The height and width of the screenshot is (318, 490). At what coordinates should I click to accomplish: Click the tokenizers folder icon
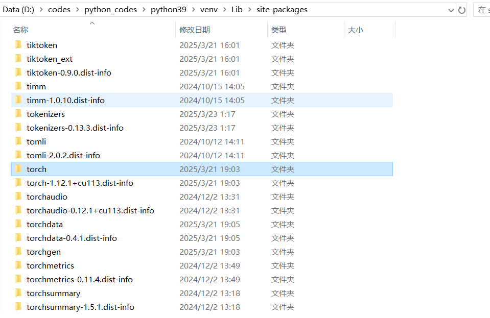click(x=18, y=114)
